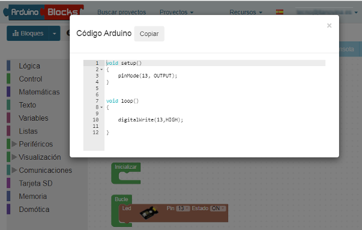Image resolution: width=362 pixels, height=230 pixels.
Task: Copy the Arduino code with Copiar
Action: (149, 34)
